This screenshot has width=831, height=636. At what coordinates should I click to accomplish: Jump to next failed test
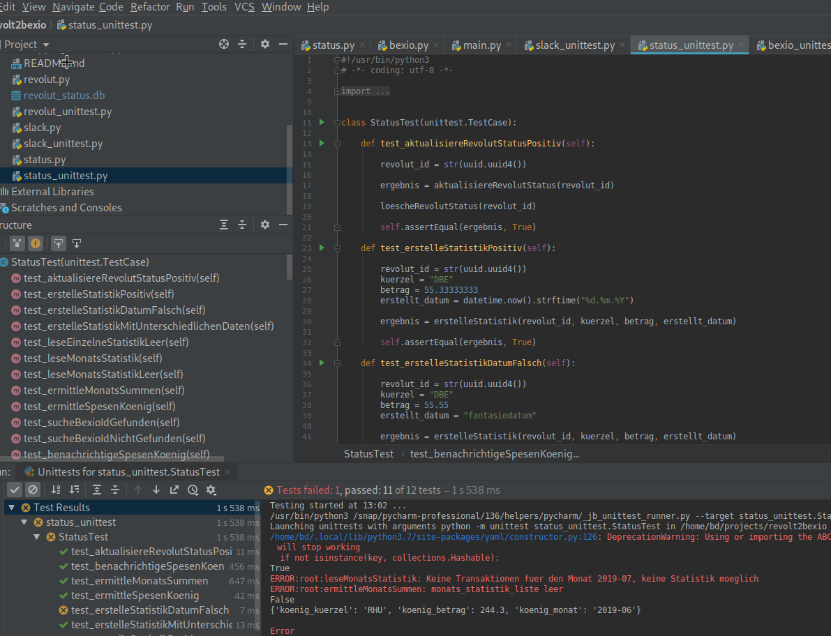156,490
